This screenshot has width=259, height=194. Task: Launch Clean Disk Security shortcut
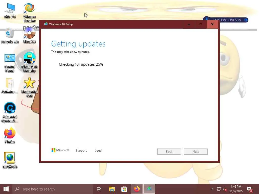29,62
